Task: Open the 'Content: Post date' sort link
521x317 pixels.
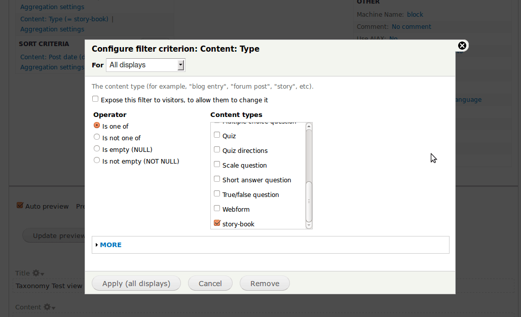Action: 53,57
